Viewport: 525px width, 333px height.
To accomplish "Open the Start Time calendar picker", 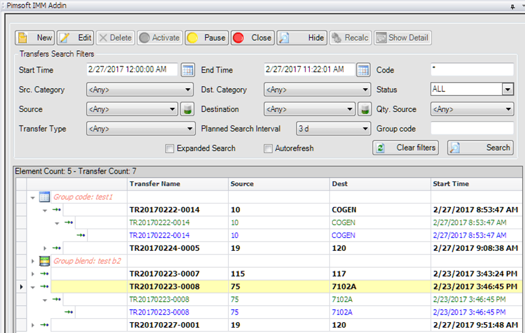I will pyautogui.click(x=187, y=70).
